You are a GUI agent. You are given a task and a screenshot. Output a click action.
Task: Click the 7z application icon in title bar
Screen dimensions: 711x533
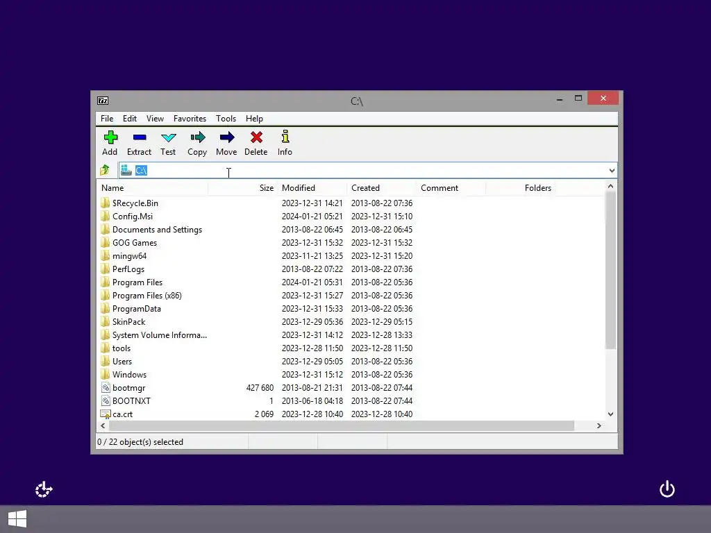click(103, 101)
